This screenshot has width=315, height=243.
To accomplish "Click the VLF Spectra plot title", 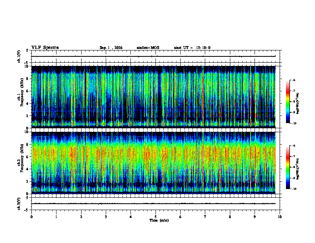I will [45, 48].
